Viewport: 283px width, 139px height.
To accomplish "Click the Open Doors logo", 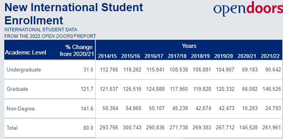I will pos(248,8).
